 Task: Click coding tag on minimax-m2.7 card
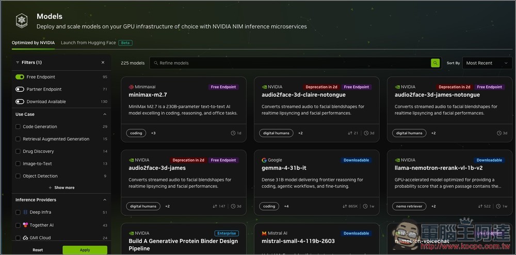[136, 133]
